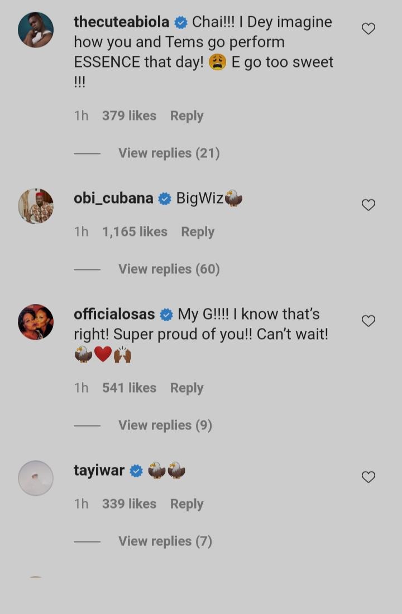Like officialosas's comment

click(368, 321)
